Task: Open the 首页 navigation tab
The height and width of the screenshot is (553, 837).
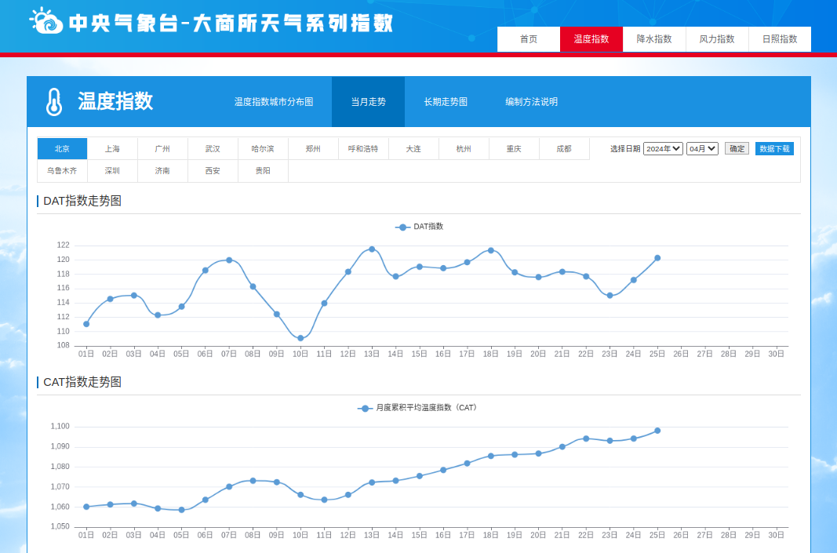Action: pos(529,39)
